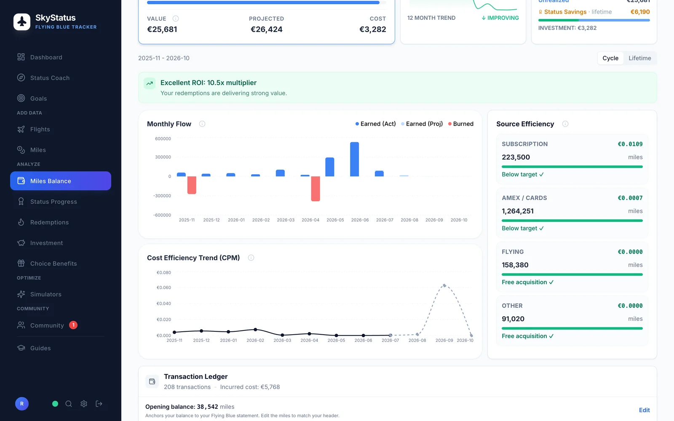
Task: Click the 2026-09 CPM peak point
Action: tap(444, 285)
